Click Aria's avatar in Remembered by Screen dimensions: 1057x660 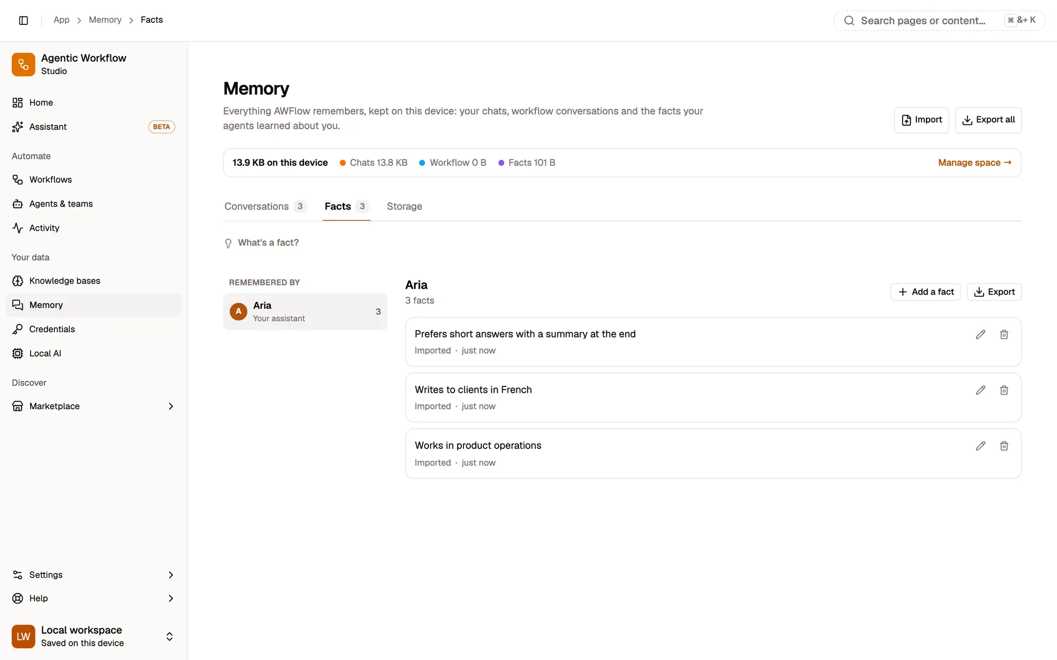[238, 312]
